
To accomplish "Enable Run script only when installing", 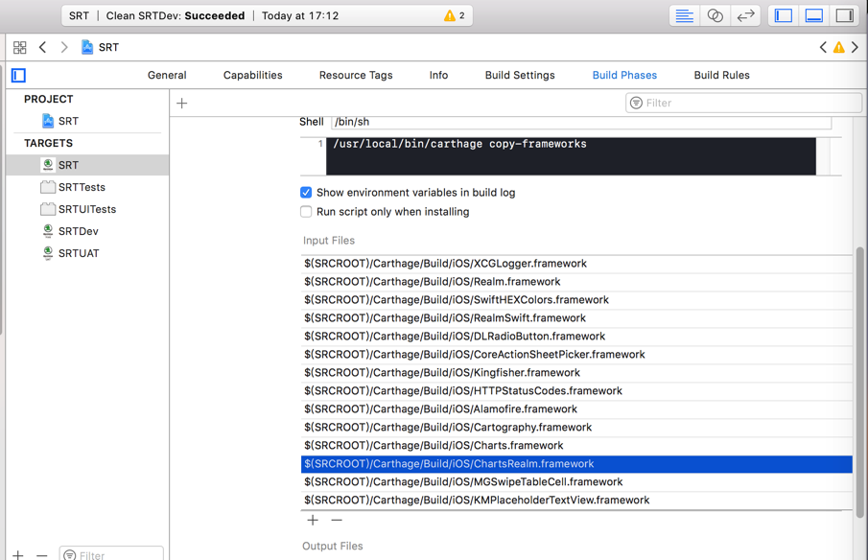I will pyautogui.click(x=306, y=212).
